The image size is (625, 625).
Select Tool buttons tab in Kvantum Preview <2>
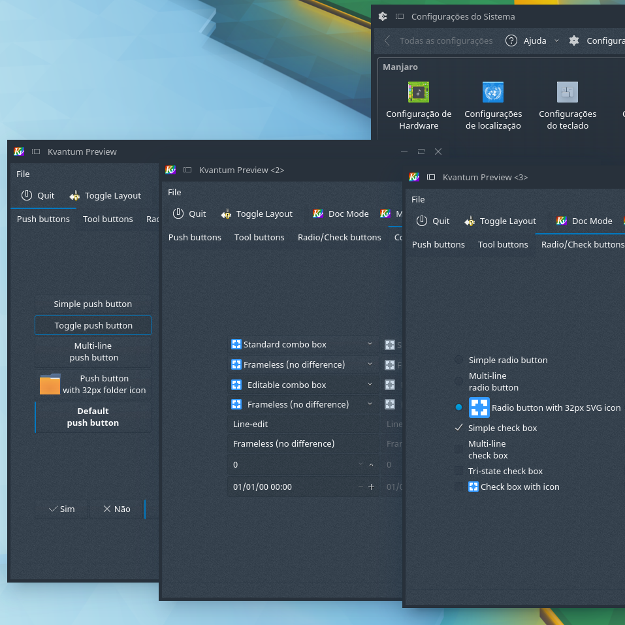(259, 237)
